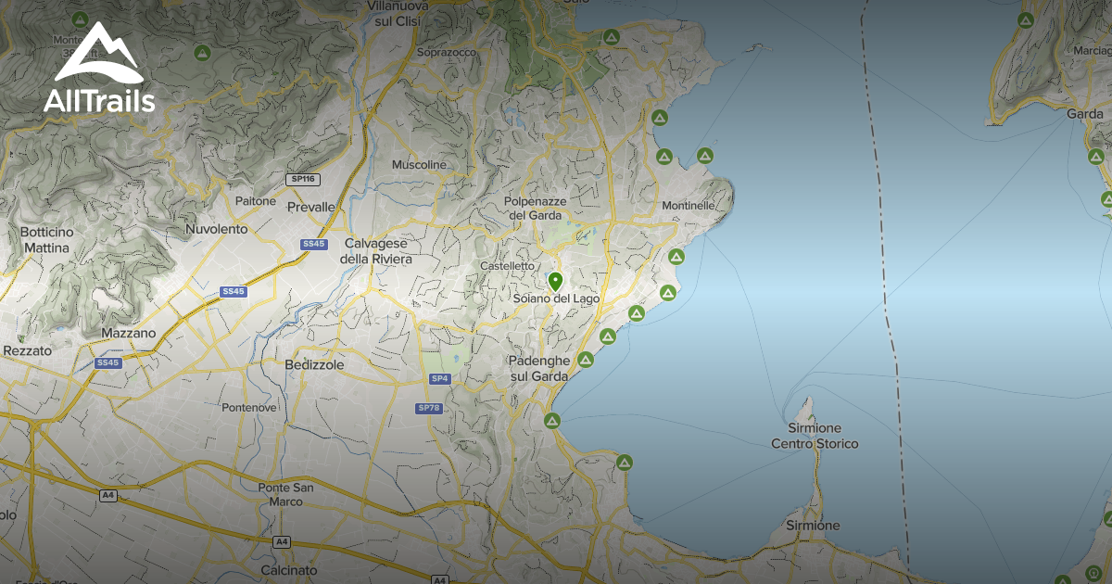Click the SP78 route marker
Image resolution: width=1112 pixels, height=584 pixels.
pyautogui.click(x=429, y=406)
